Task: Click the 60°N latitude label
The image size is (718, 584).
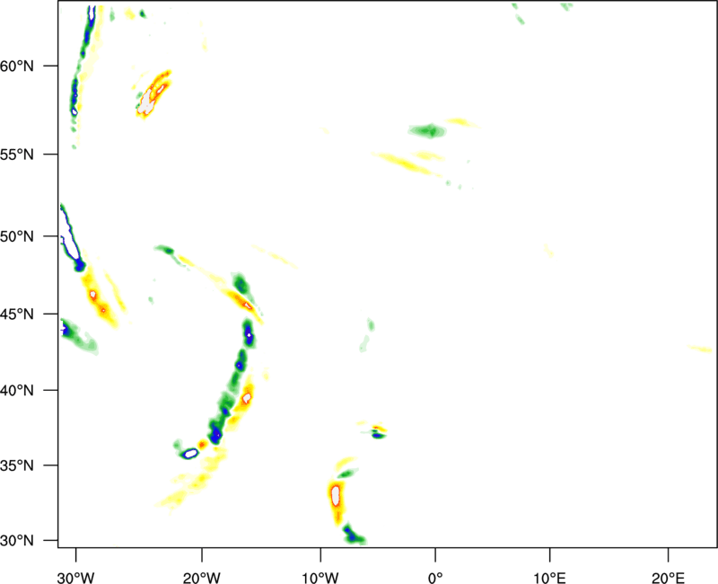Action: [17, 66]
